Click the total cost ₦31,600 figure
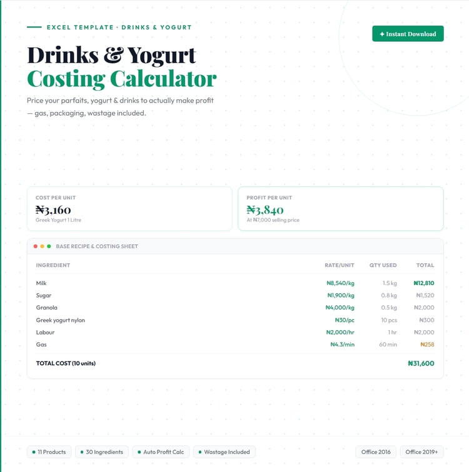Image resolution: width=469 pixels, height=472 pixels. (421, 363)
